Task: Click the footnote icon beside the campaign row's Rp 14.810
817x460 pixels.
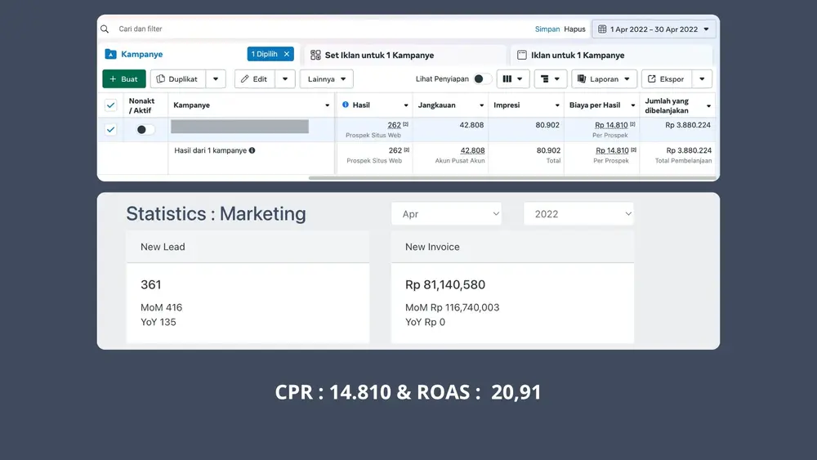Action: [x=632, y=124]
